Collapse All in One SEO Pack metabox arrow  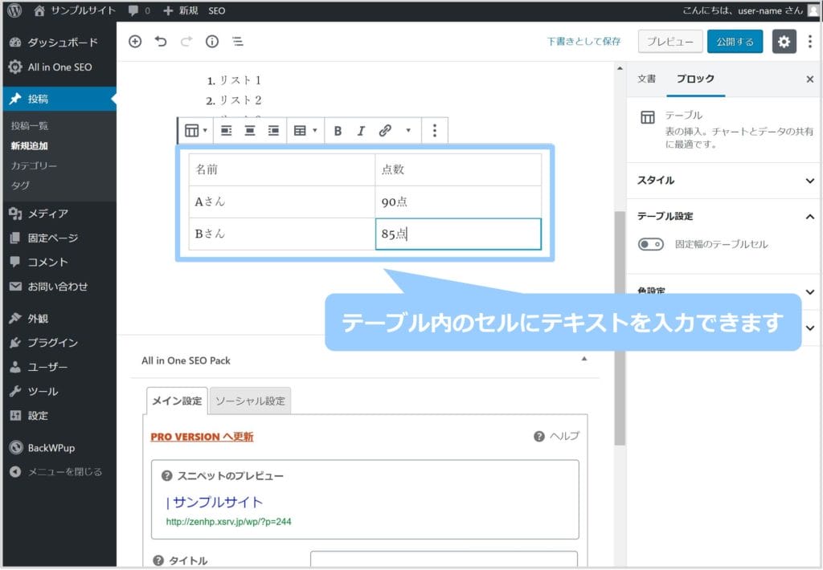click(584, 359)
